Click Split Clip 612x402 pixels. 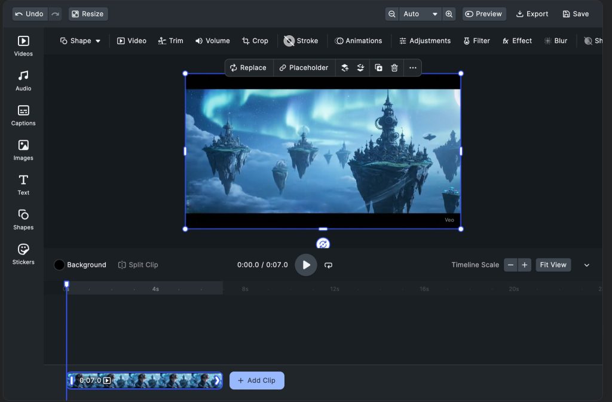pyautogui.click(x=138, y=265)
